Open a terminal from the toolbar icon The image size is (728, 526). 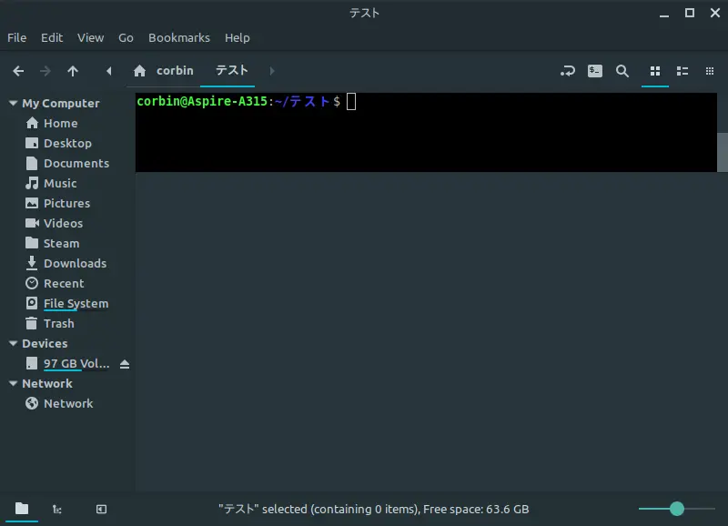pos(595,71)
